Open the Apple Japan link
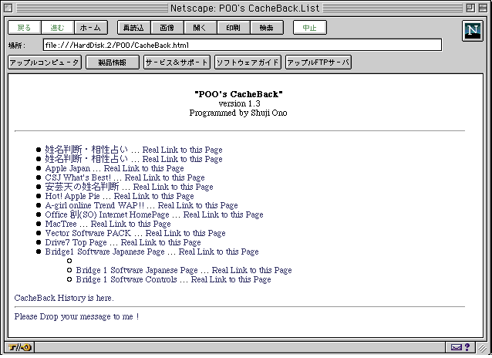 (x=67, y=168)
